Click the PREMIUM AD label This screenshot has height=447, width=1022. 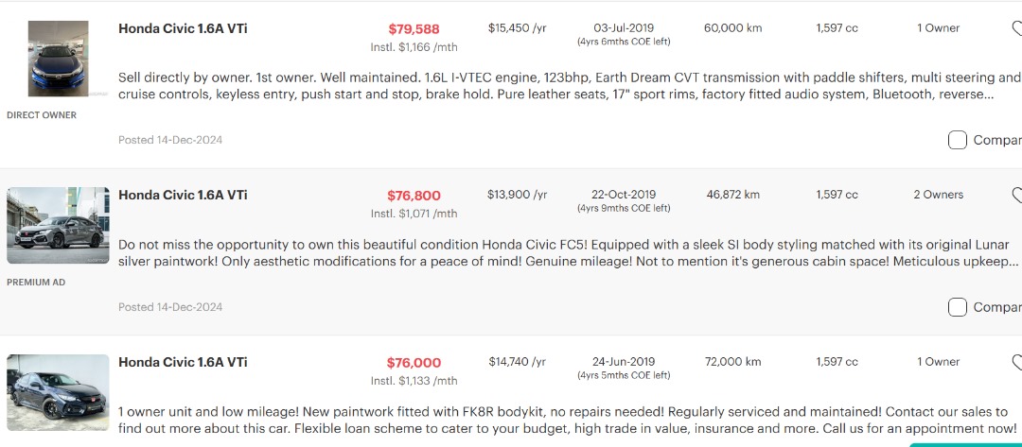36,283
